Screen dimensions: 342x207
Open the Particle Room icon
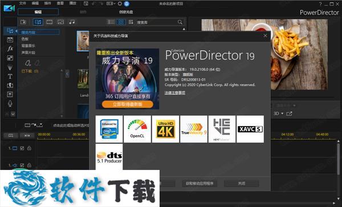point(10,67)
